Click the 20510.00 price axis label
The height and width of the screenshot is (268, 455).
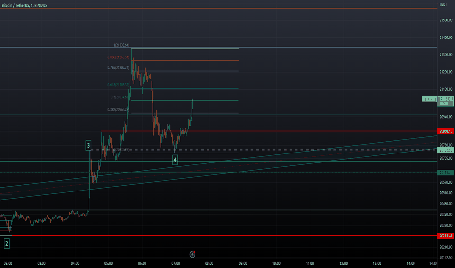(446, 193)
